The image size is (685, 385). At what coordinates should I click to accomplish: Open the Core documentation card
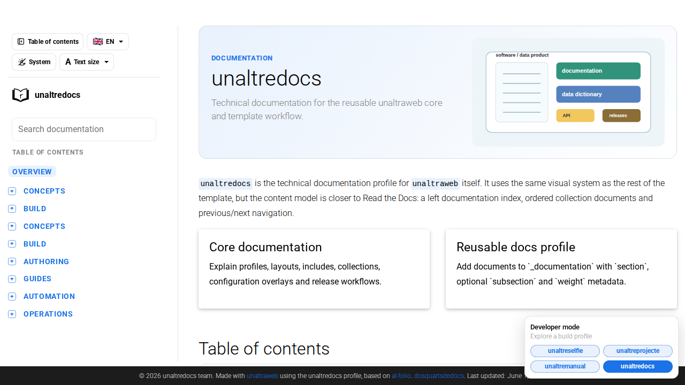point(314,269)
